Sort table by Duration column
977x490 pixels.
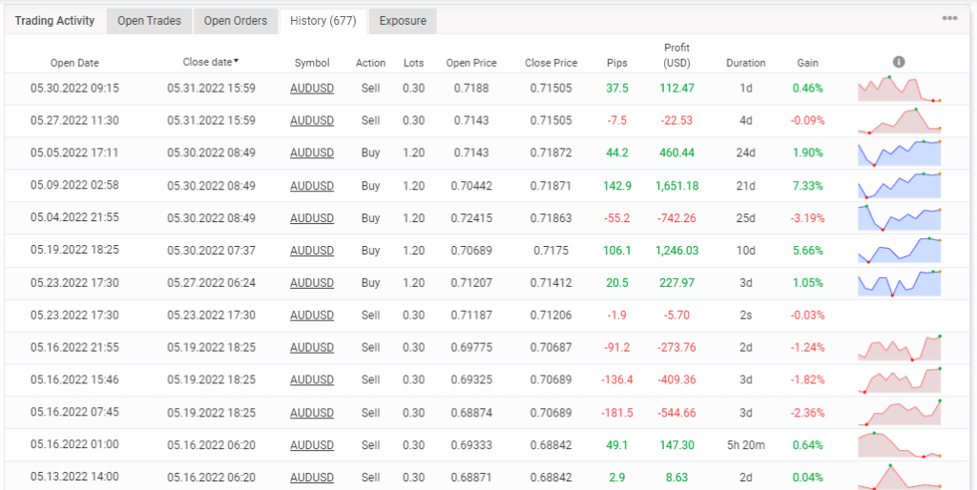[746, 63]
